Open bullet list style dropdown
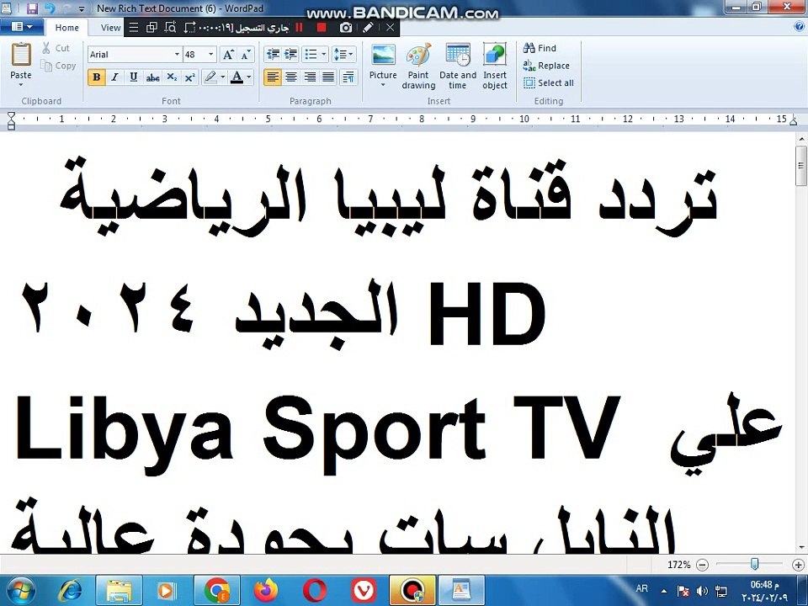 click(323, 54)
